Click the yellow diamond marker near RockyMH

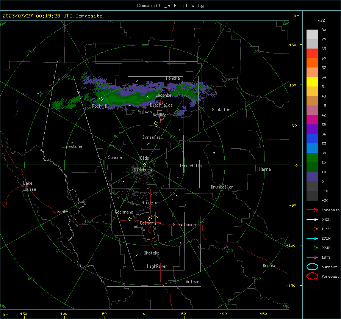(101, 99)
